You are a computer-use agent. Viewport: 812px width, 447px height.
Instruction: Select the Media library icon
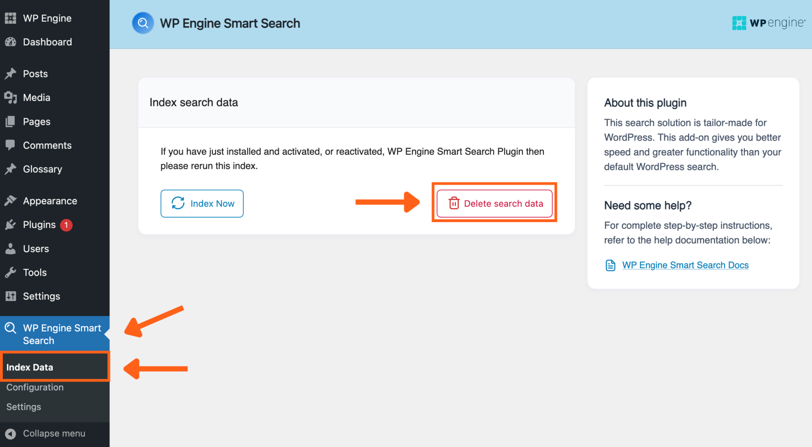10,98
